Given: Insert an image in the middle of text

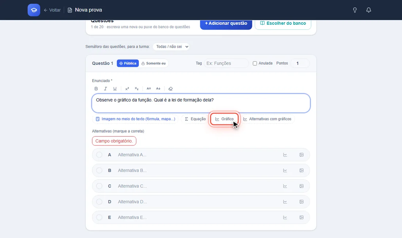Looking at the screenshot, I should click(135, 119).
